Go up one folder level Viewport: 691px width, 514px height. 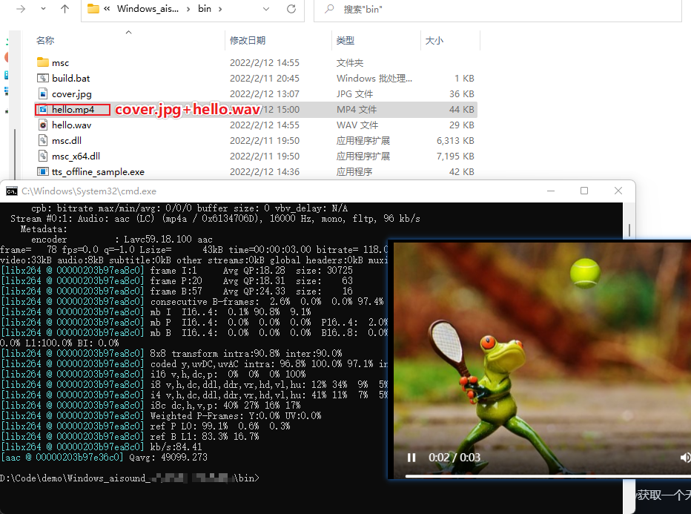tap(65, 9)
